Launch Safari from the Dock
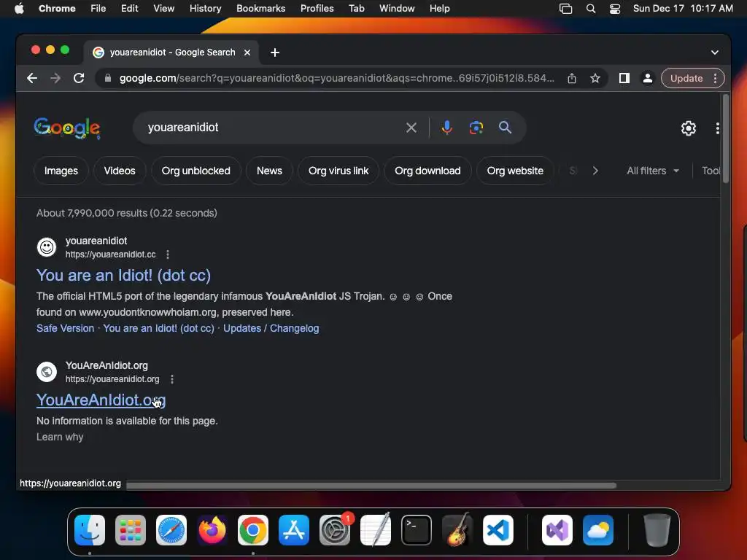 pyautogui.click(x=171, y=530)
